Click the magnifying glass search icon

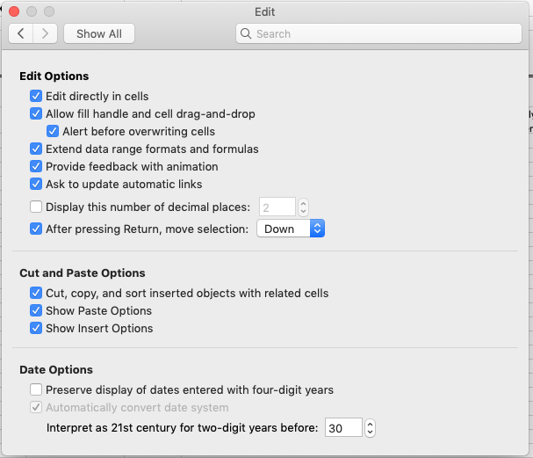tap(245, 33)
